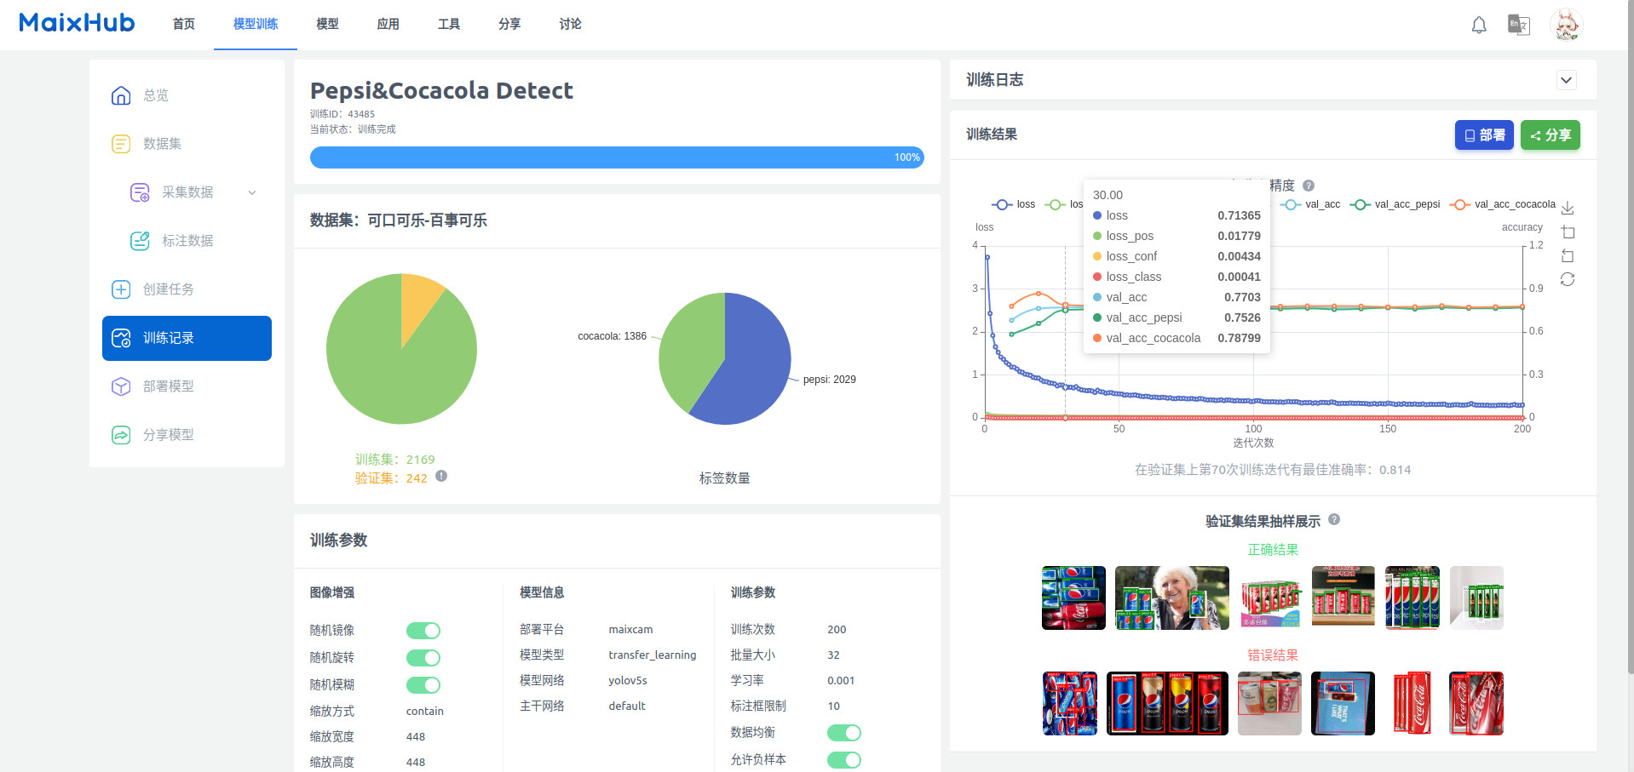Toggle 允许负样本 switch
Viewport: 1634px width, 772px height.
click(844, 760)
